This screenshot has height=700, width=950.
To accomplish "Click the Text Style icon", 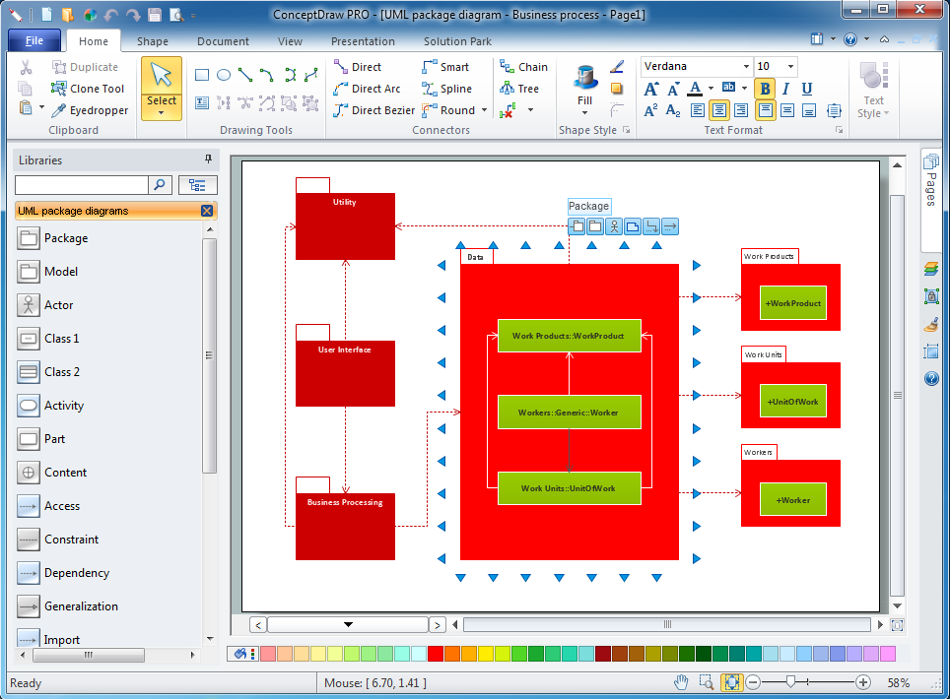I will [x=873, y=76].
